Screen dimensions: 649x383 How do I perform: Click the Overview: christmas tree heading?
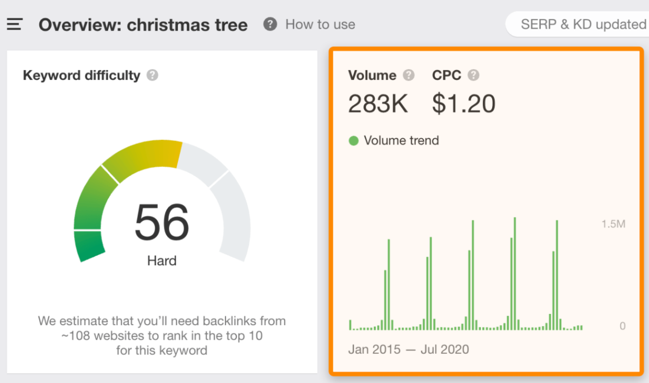coord(143,25)
